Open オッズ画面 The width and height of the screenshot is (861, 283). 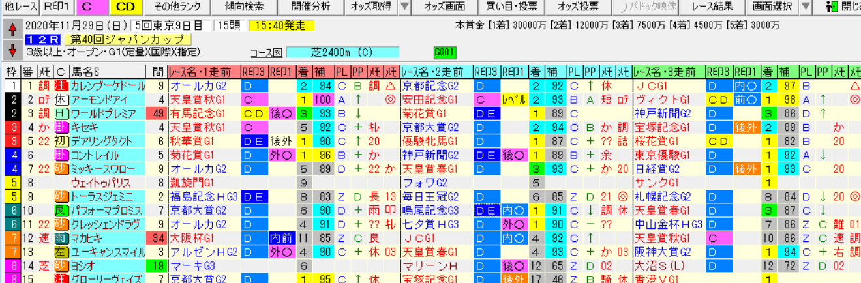(x=445, y=7)
